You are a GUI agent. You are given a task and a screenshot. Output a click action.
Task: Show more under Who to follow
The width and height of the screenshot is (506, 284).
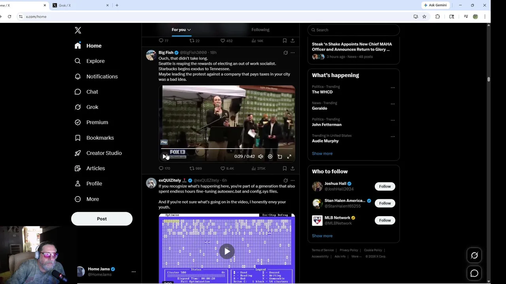pos(322,236)
